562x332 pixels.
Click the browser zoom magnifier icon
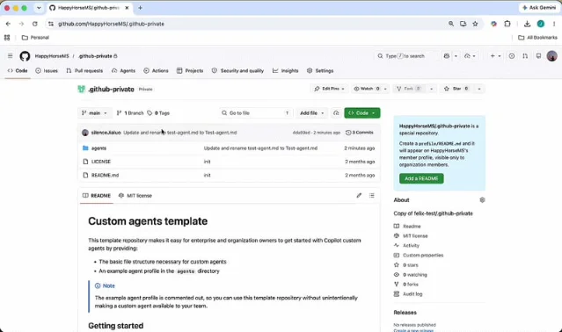coord(451,24)
